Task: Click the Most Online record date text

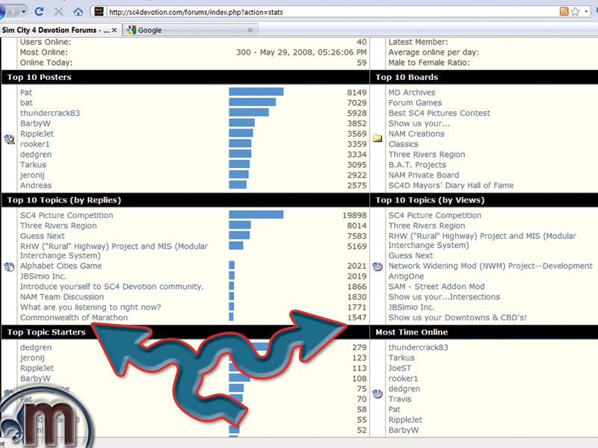Action: click(301, 52)
